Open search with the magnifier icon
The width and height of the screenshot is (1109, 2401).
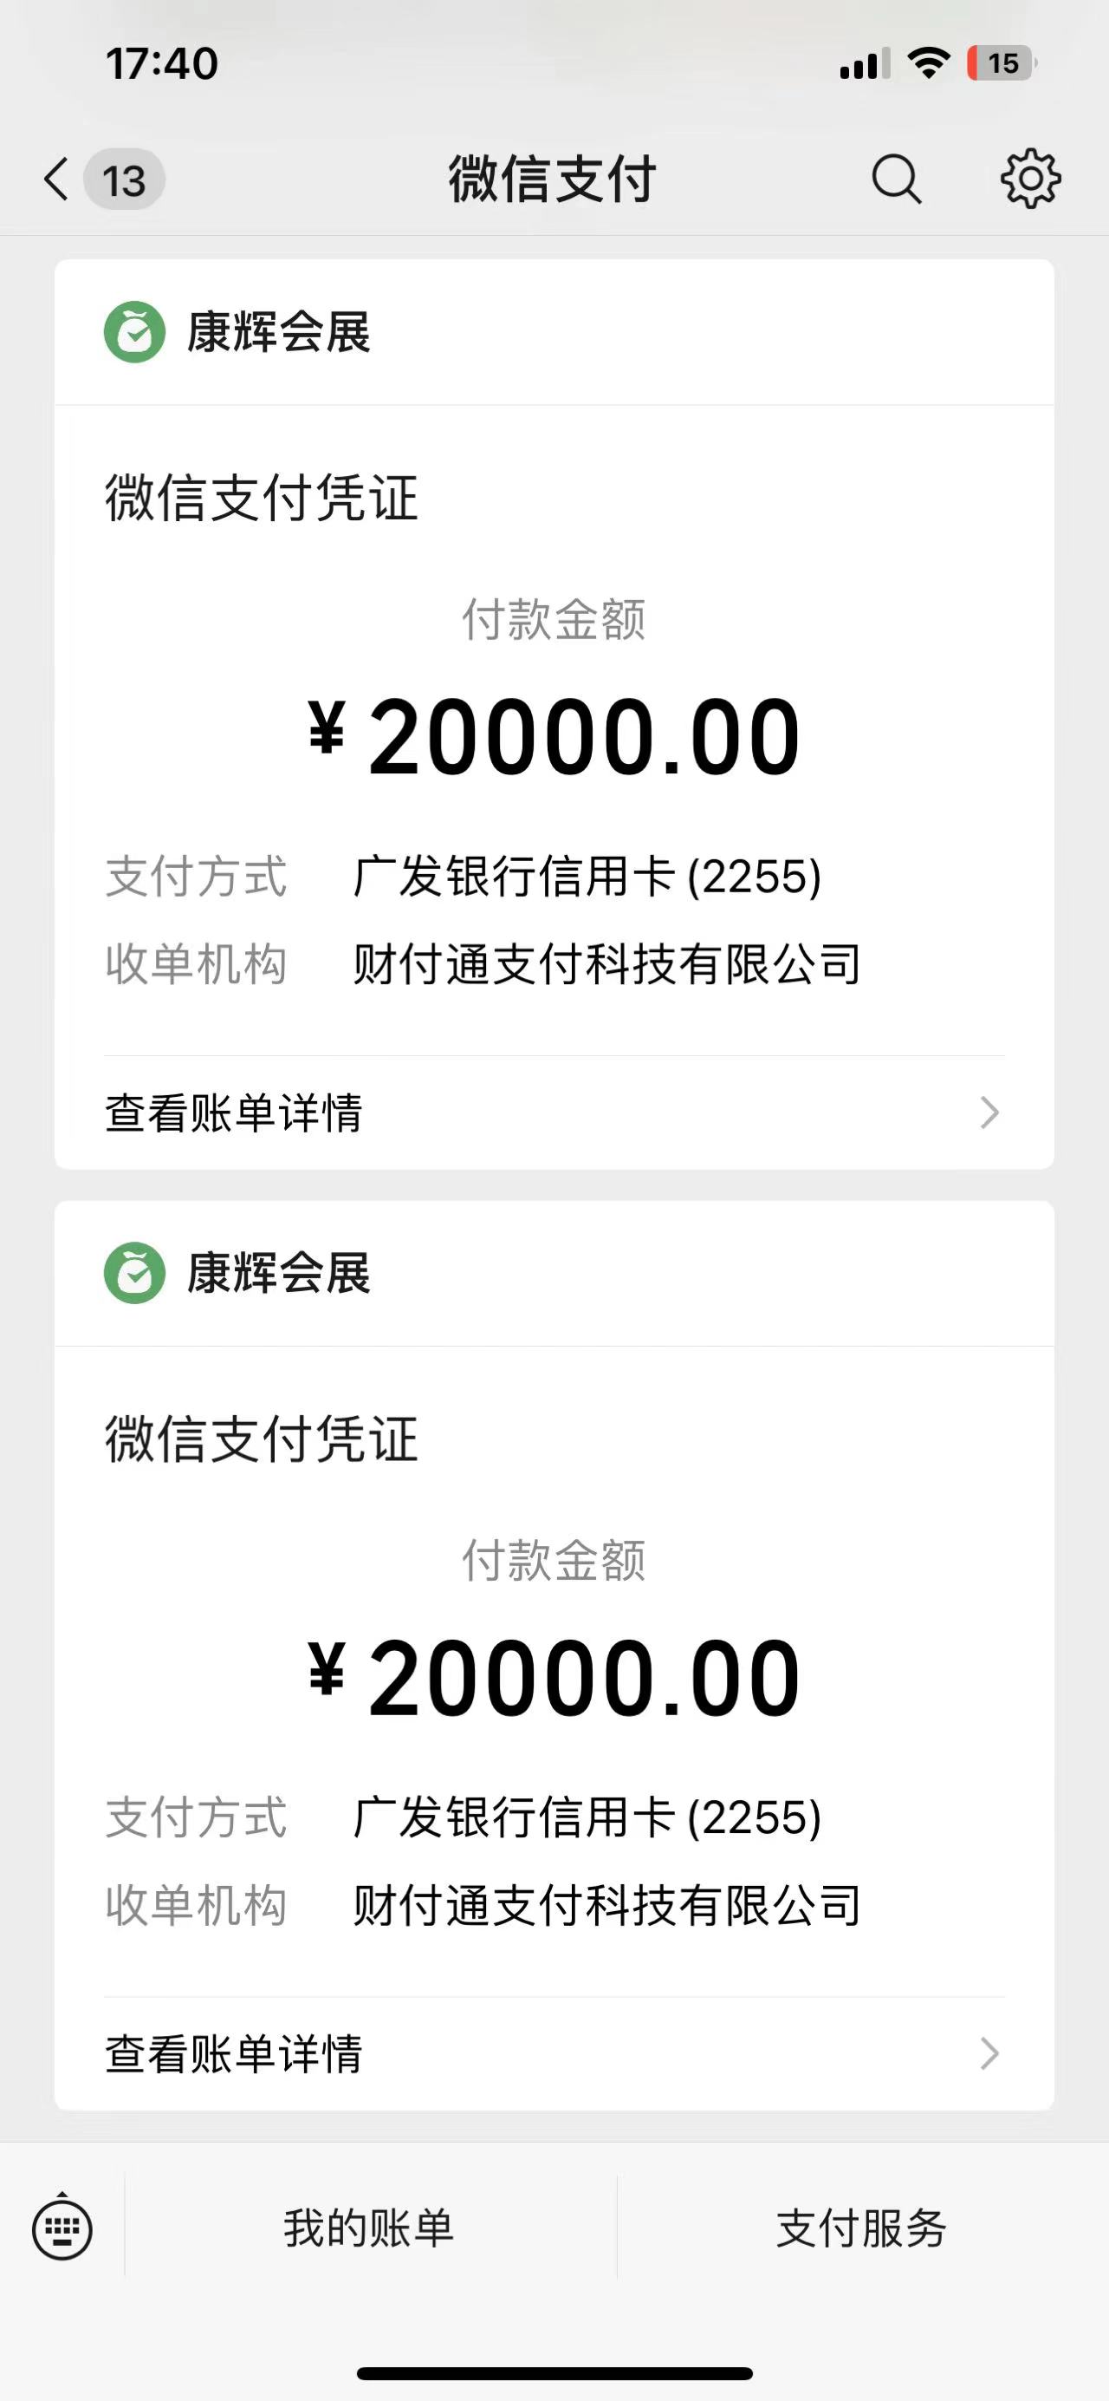coord(896,179)
